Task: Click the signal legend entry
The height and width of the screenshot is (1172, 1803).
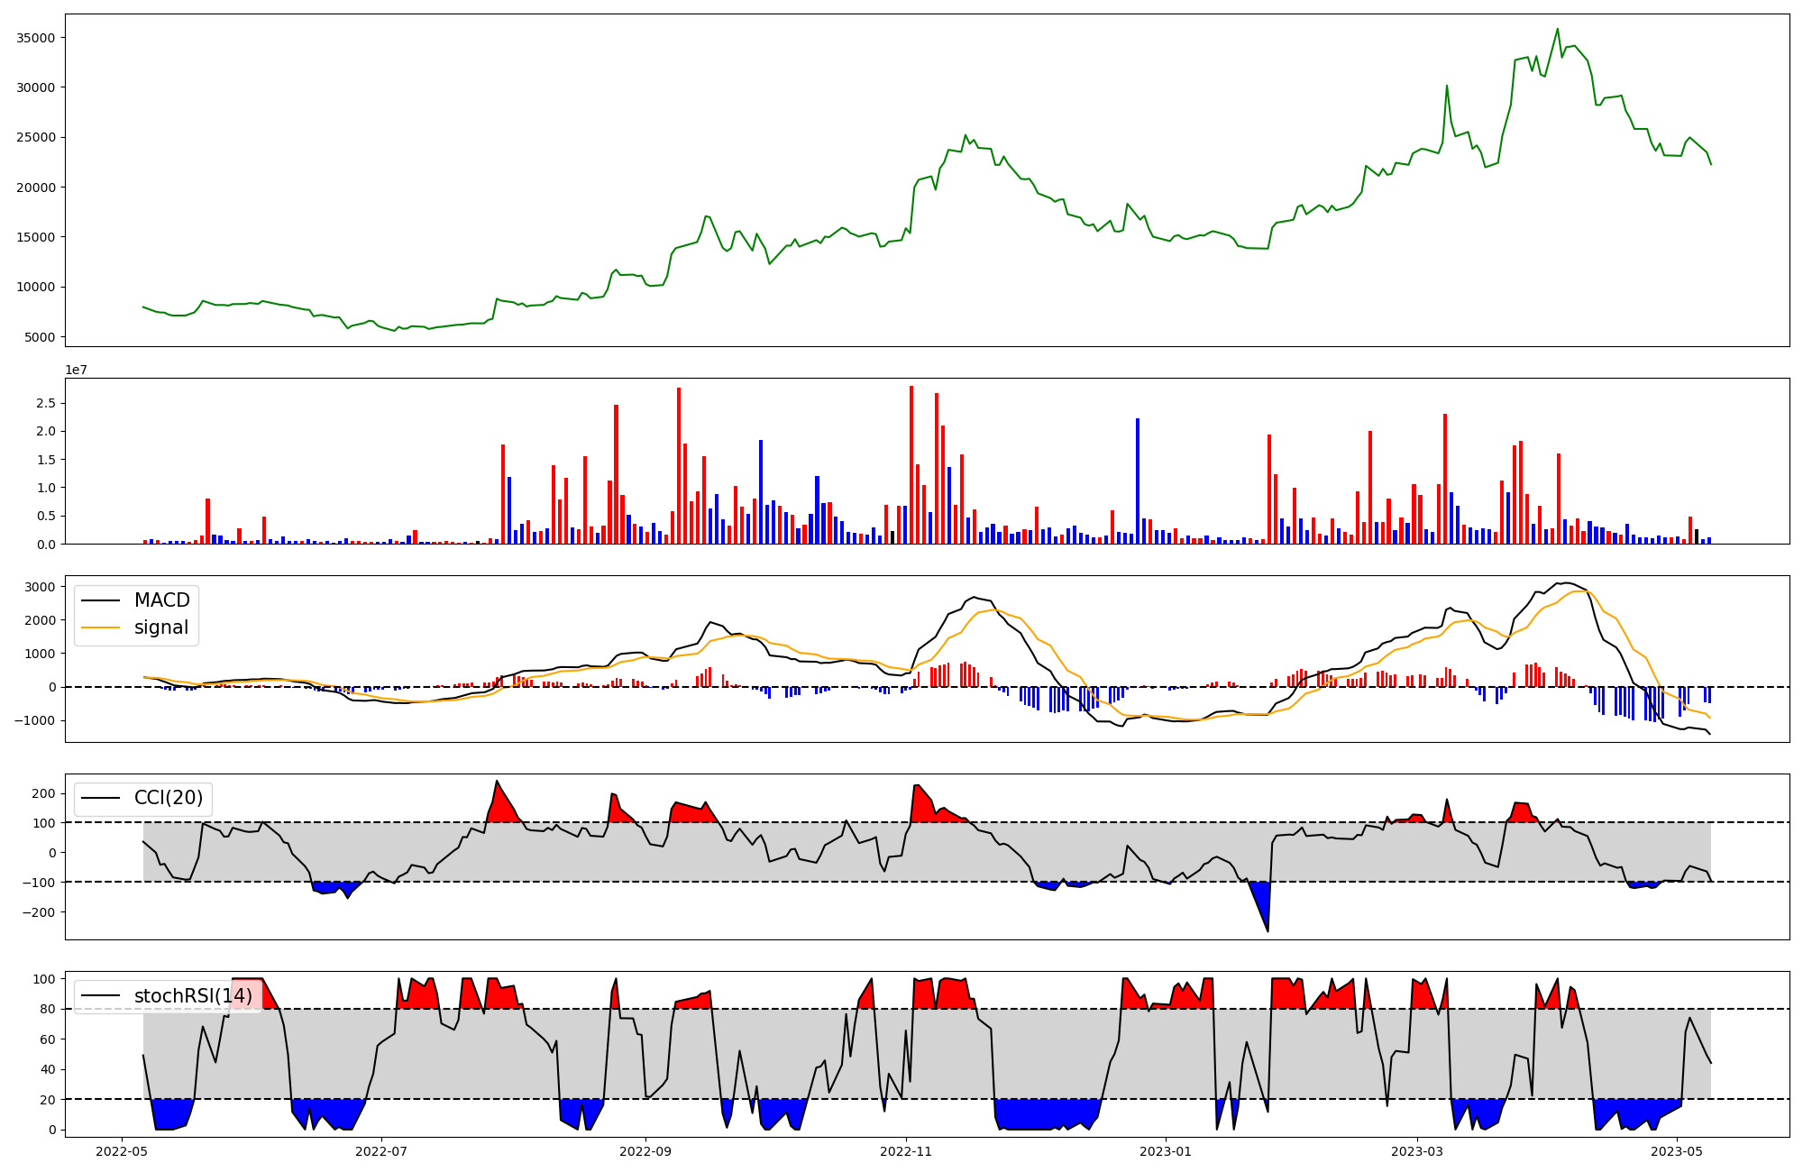Action: 161,627
